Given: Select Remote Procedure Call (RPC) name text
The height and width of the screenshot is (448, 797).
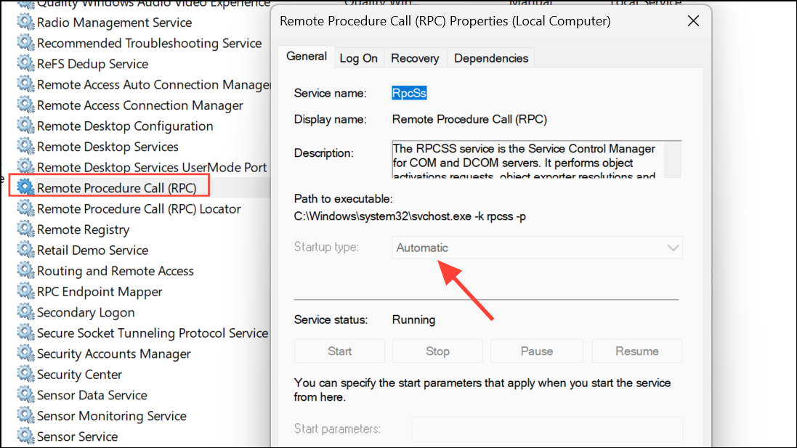Looking at the screenshot, I should 116,188.
